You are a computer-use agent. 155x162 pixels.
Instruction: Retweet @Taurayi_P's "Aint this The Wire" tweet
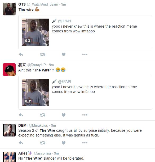(42, 115)
